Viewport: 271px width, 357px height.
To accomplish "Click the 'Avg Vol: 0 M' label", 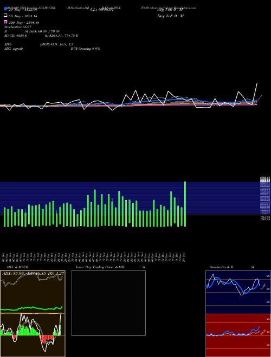I will click(170, 10).
